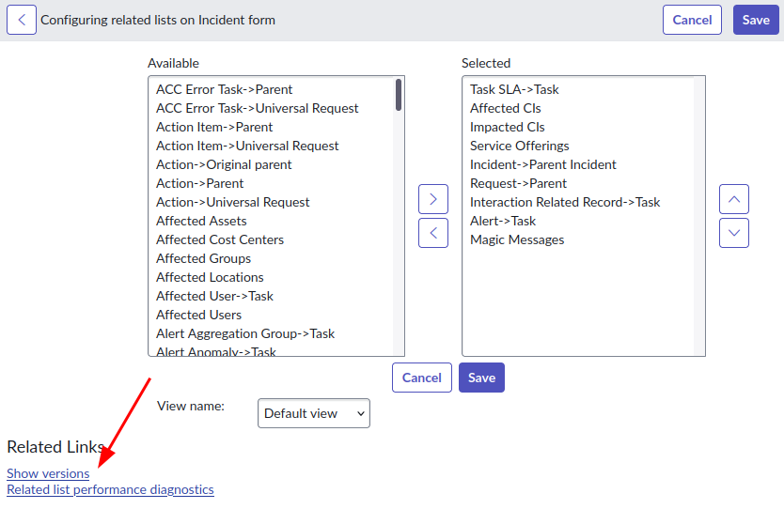Select Affected Cost Centers in Available list
The image size is (784, 509).
coord(220,239)
